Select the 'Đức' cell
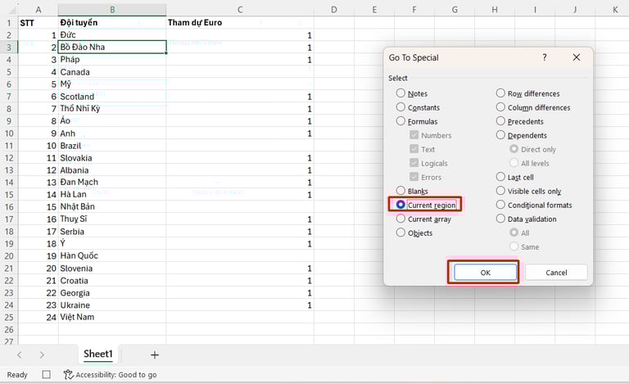This screenshot has height=384, width=629. (x=112, y=35)
